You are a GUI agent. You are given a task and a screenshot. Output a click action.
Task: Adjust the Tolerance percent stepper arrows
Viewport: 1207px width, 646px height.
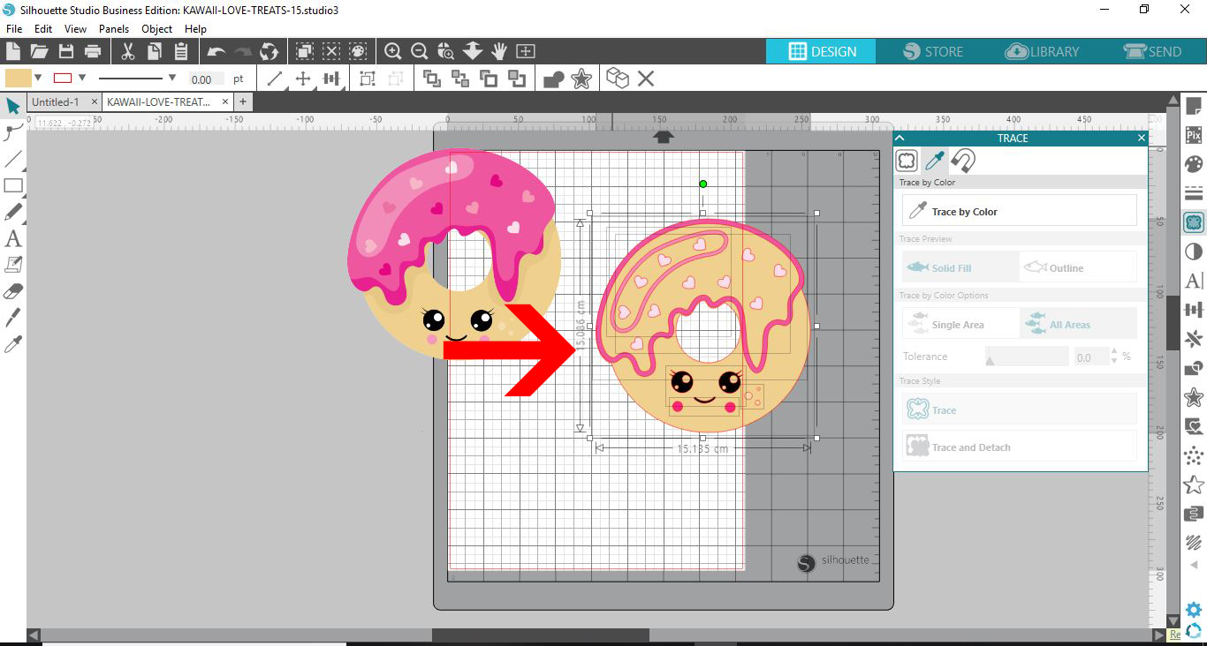tap(1114, 357)
